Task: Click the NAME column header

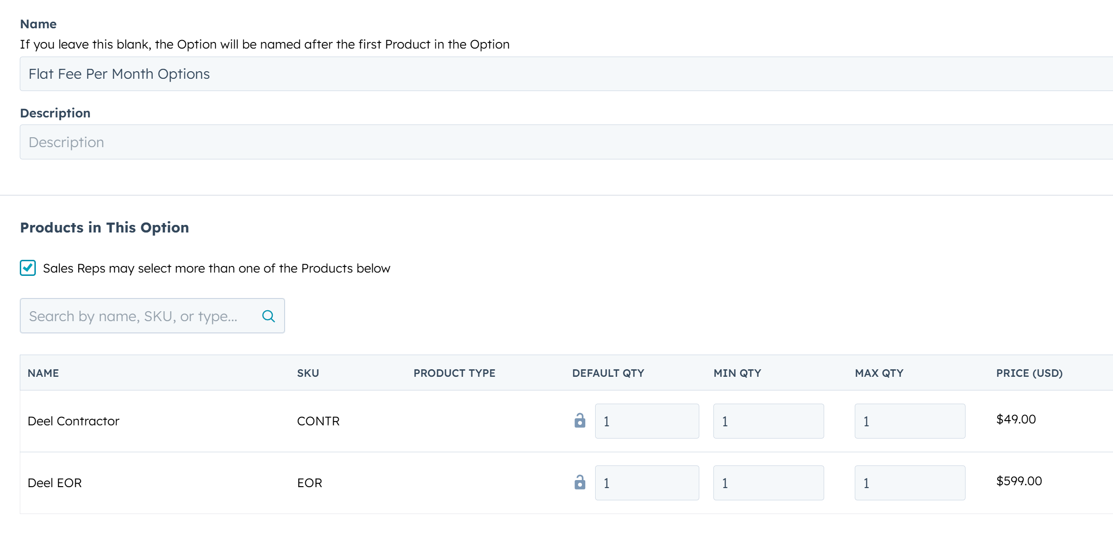Action: pos(43,373)
